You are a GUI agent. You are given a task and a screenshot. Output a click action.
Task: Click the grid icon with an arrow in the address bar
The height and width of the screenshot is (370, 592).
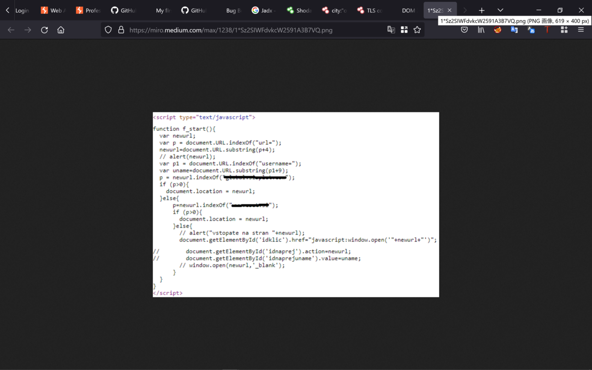(x=404, y=30)
